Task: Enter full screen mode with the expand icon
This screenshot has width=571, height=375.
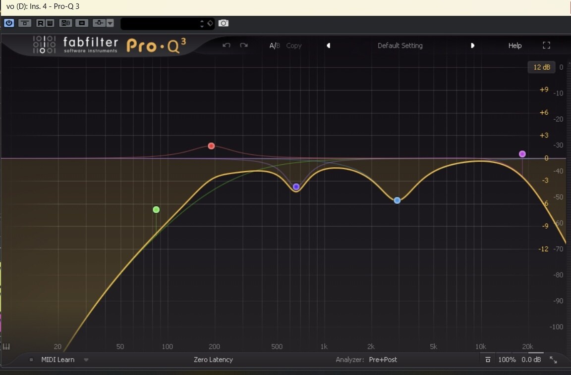Action: pos(546,45)
